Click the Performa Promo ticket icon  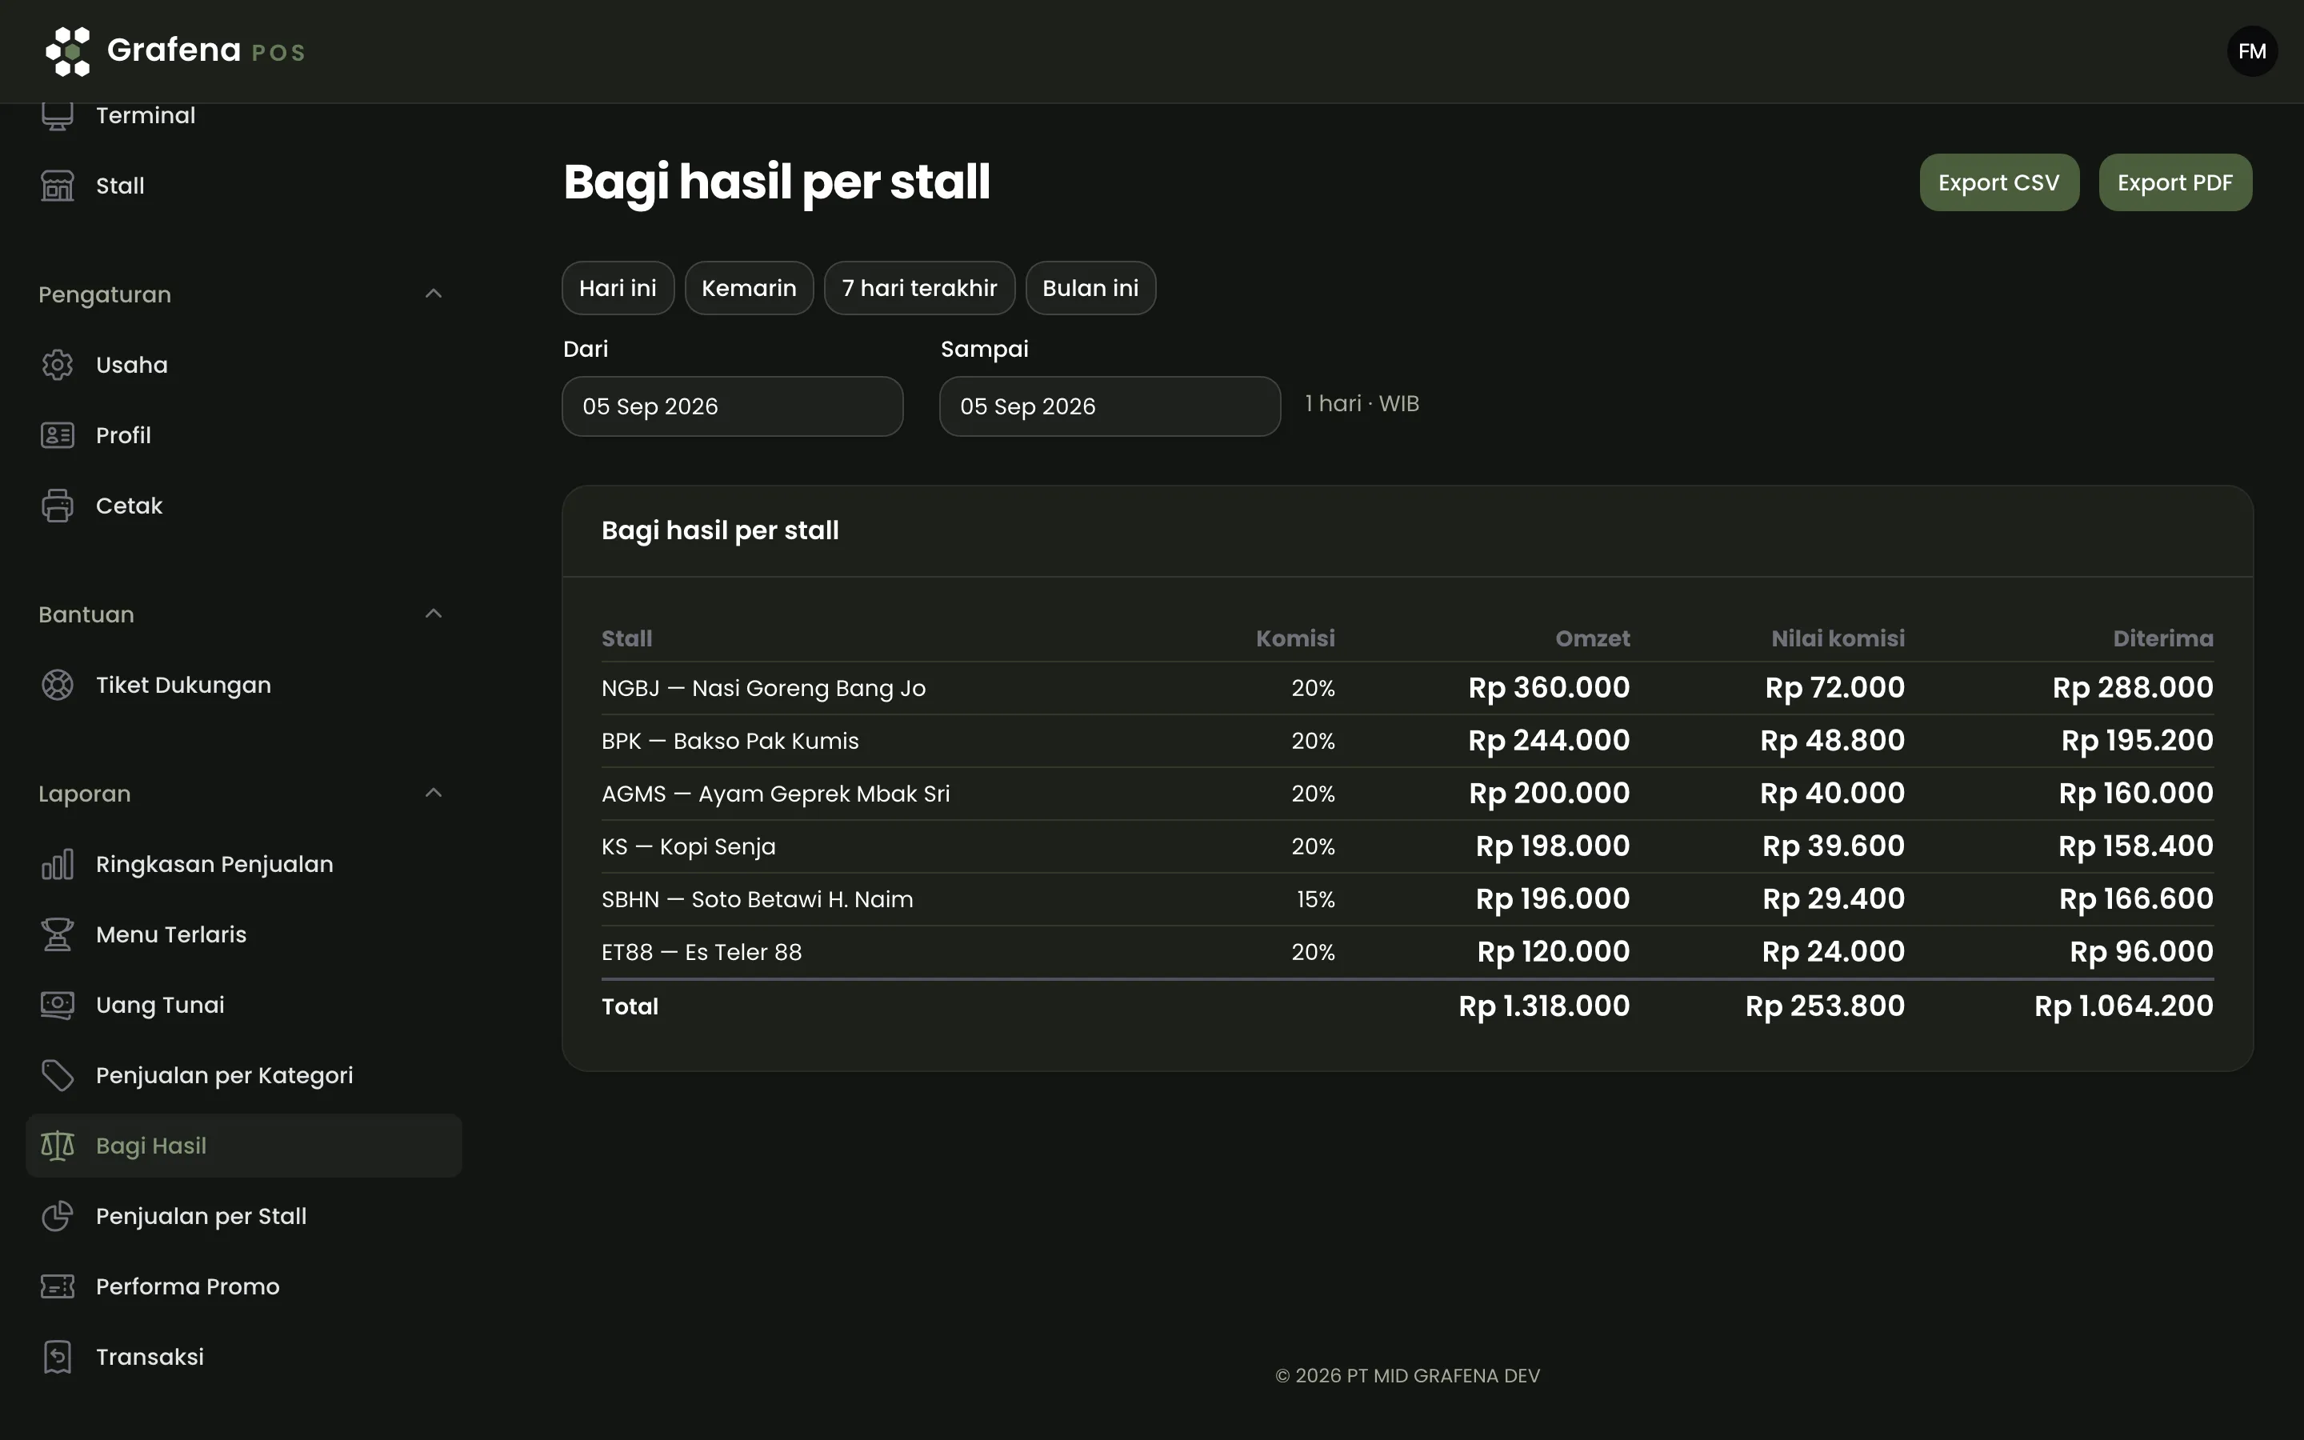click(57, 1286)
